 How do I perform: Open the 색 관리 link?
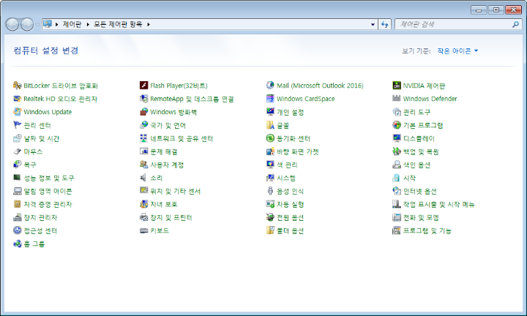pyautogui.click(x=287, y=165)
